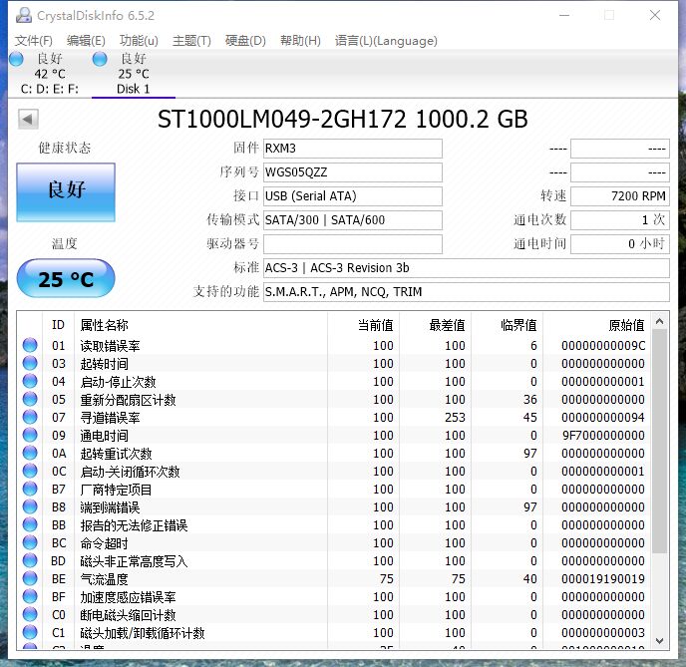The height and width of the screenshot is (667, 686).
Task: Select raw value 000019190019
Action: [x=603, y=578]
